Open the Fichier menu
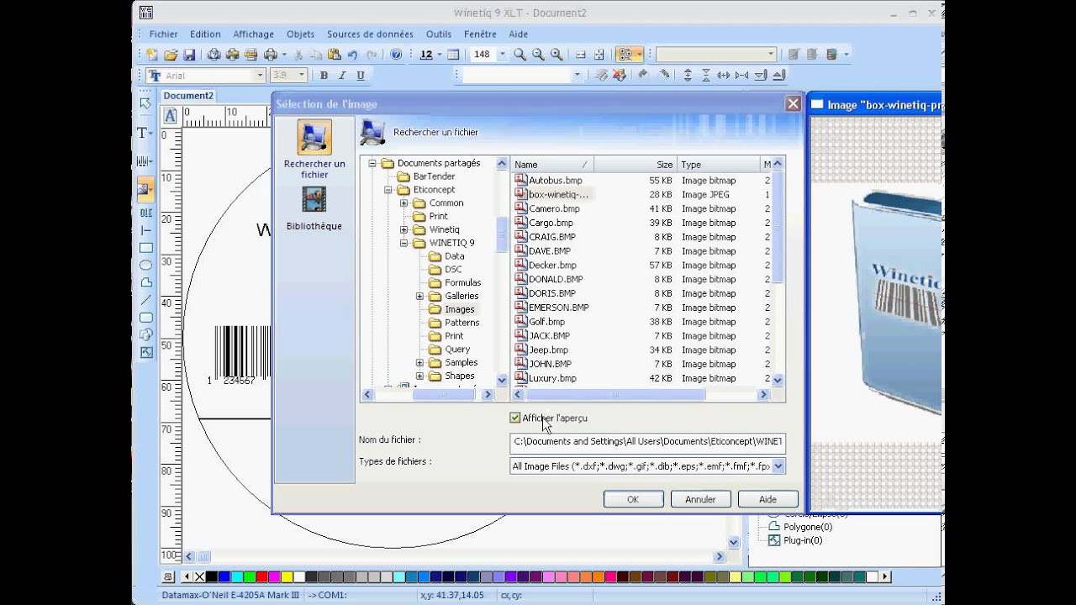The height and width of the screenshot is (605, 1076). pyautogui.click(x=163, y=34)
